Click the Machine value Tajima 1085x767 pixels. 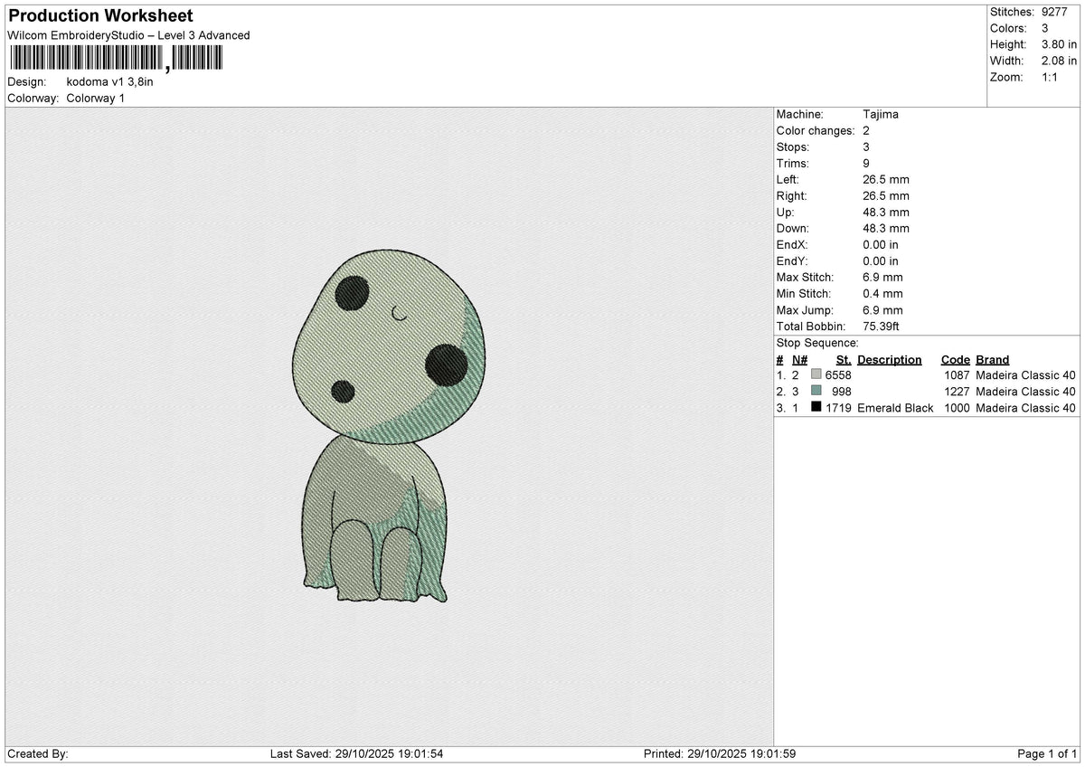[x=881, y=114]
